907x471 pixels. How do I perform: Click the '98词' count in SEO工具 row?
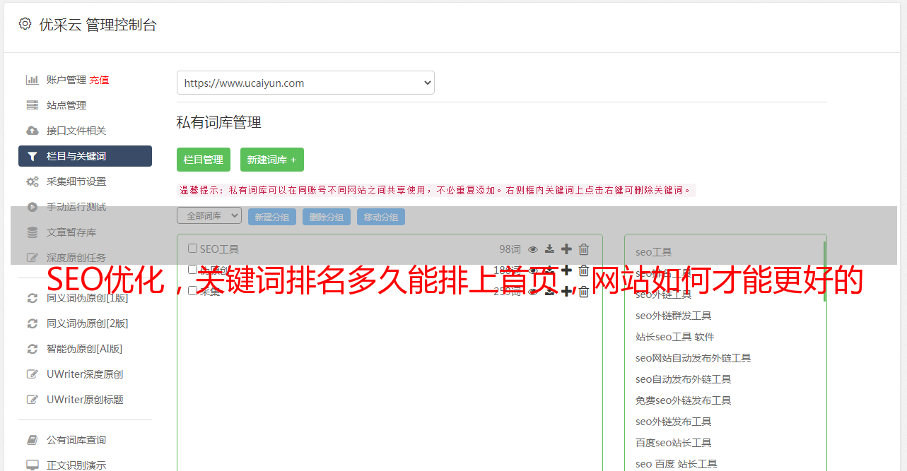coord(510,249)
